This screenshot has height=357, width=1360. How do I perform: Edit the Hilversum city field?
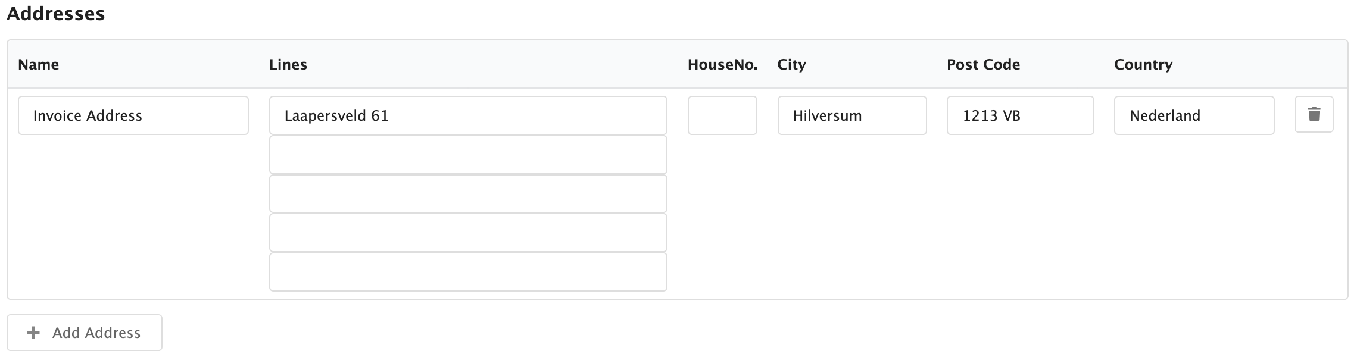[851, 115]
